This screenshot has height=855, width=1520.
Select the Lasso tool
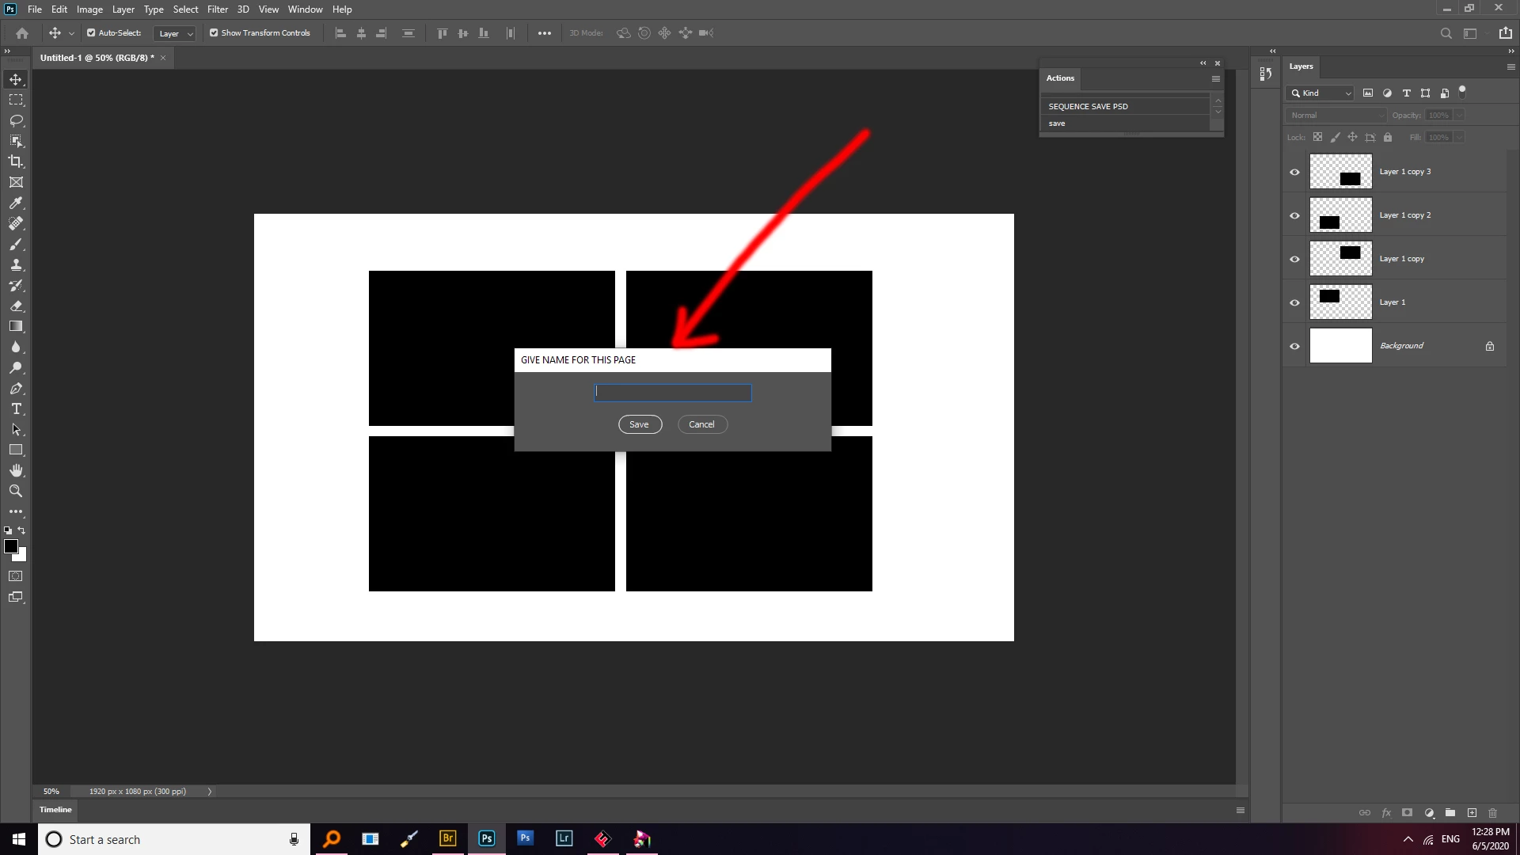point(16,120)
